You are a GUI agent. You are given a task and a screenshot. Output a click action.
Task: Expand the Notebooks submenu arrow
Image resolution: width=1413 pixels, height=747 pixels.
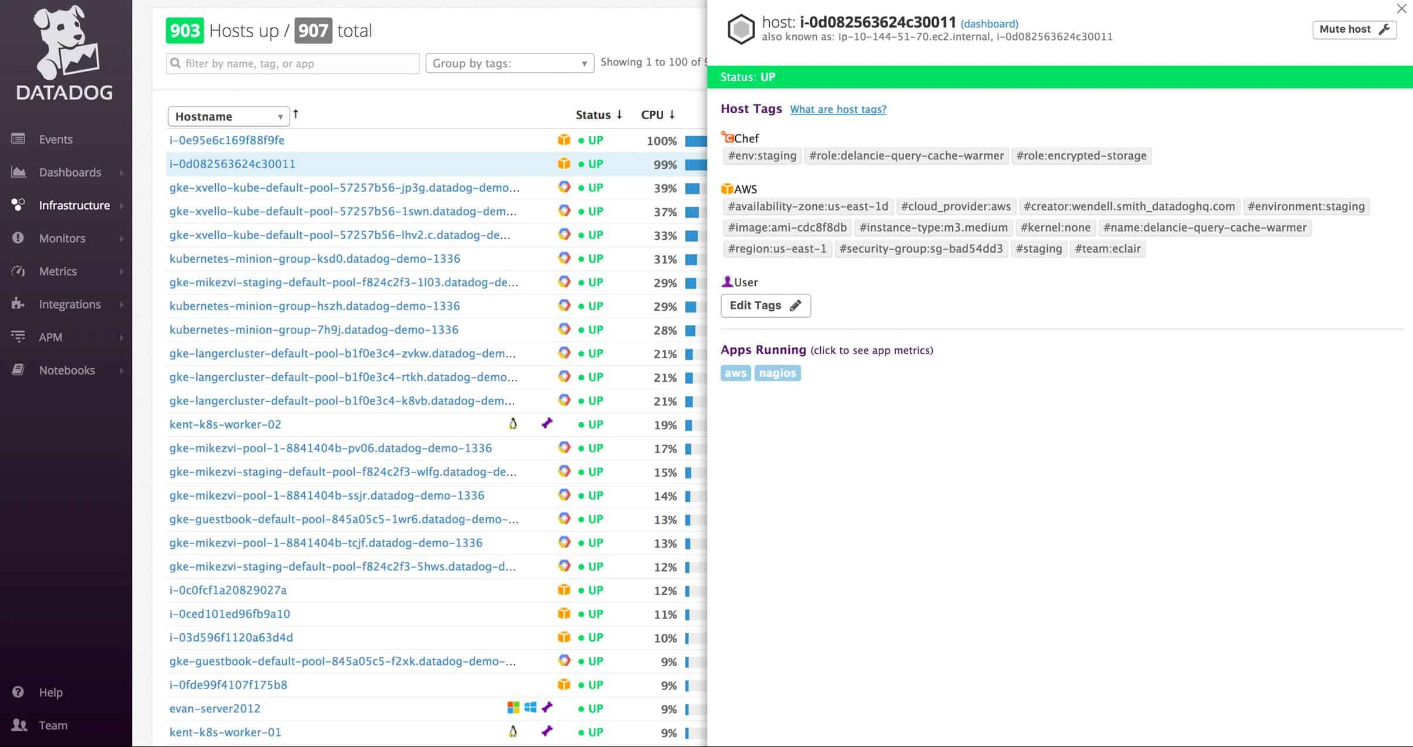pos(122,370)
